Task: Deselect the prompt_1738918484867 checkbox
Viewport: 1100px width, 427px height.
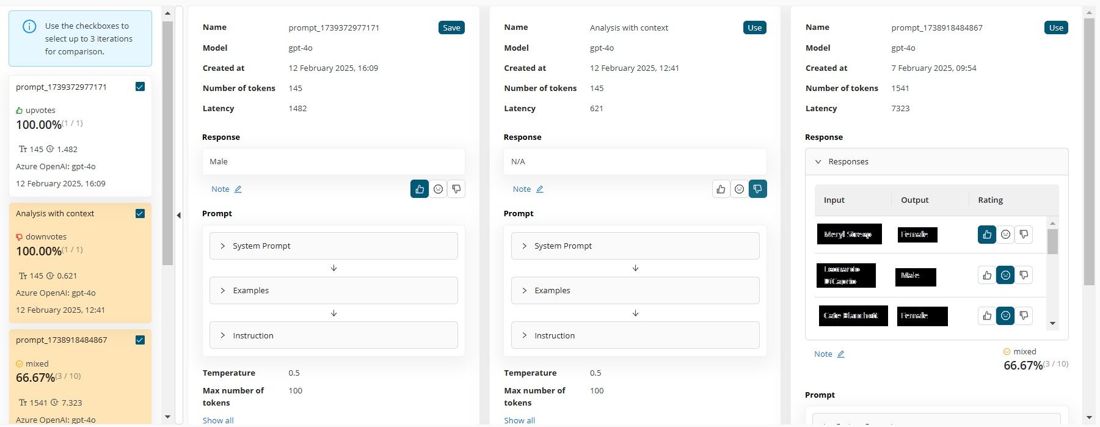Action: 140,340
